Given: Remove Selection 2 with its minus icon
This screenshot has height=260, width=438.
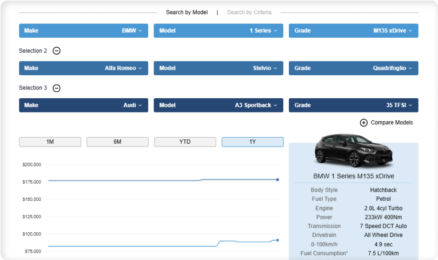Looking at the screenshot, I should coord(57,51).
